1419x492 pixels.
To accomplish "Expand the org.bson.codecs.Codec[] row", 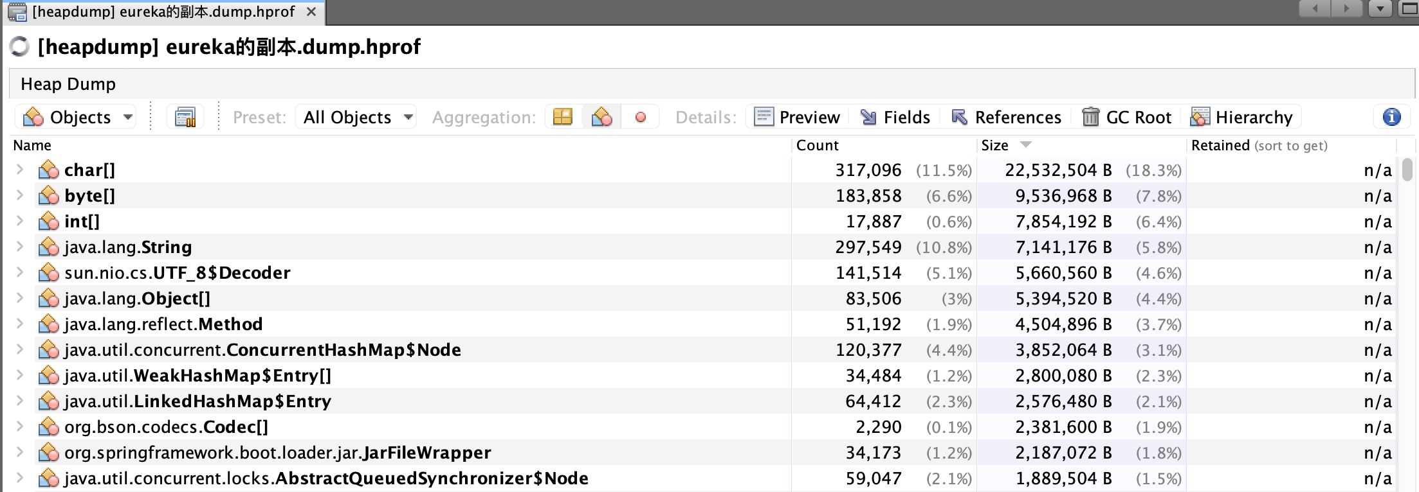I will tap(20, 426).
